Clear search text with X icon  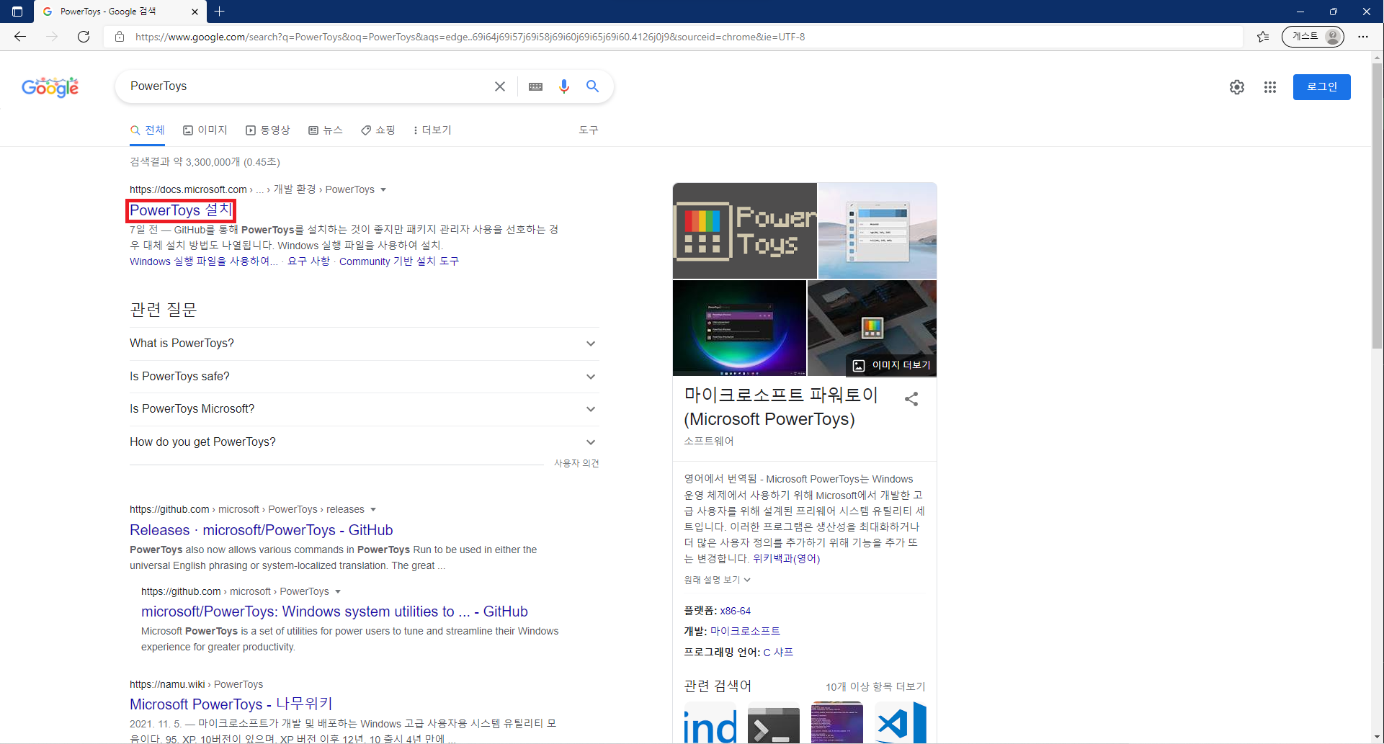tap(500, 86)
